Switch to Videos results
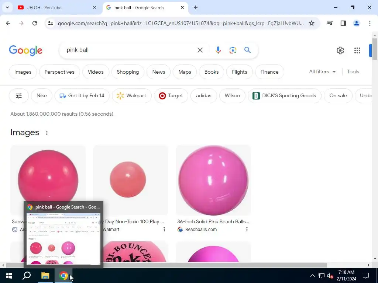 point(96,72)
